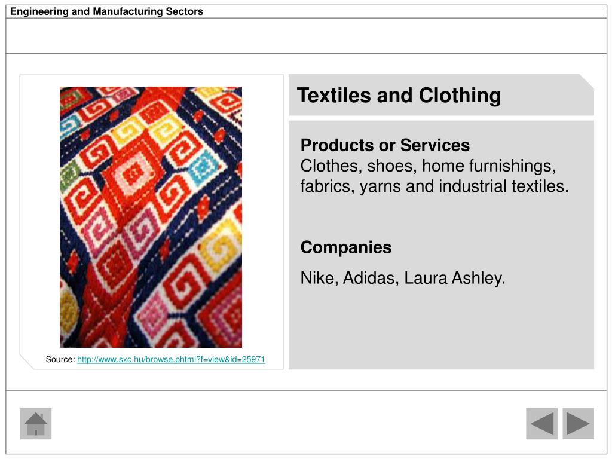Click the 'Source:' label below the photo
This screenshot has width=612, height=459.
pyautogui.click(x=60, y=359)
